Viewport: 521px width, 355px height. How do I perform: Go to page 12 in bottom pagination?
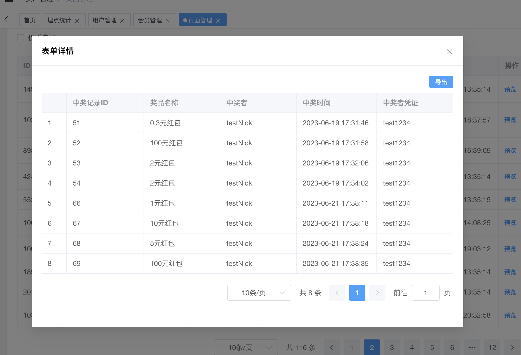coord(492,347)
